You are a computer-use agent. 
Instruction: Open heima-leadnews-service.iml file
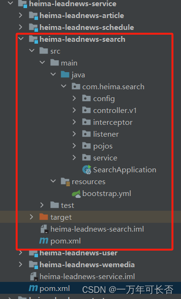click(x=87, y=277)
